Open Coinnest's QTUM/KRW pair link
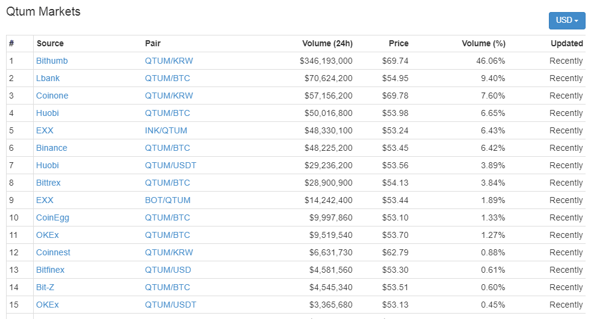This screenshot has height=319, width=591. tap(169, 252)
